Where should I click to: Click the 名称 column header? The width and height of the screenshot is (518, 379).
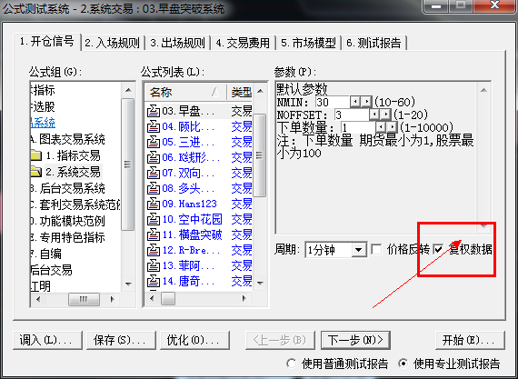coord(185,92)
